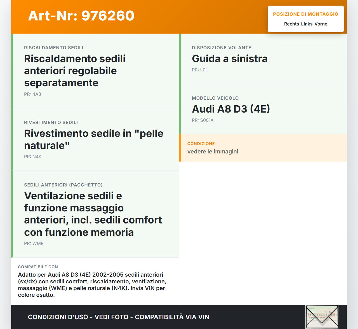Click the green bar beside Sedili Anteriori
The width and height of the screenshot is (358, 329).
point(12,214)
